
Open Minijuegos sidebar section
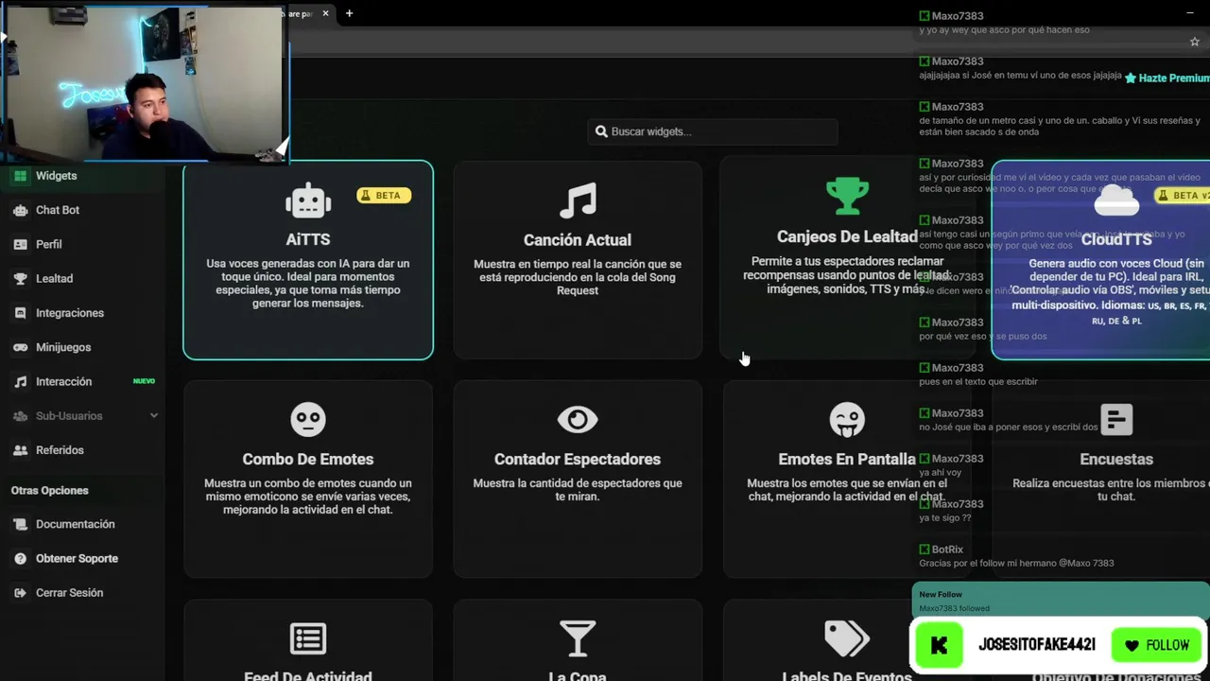pyautogui.click(x=63, y=347)
